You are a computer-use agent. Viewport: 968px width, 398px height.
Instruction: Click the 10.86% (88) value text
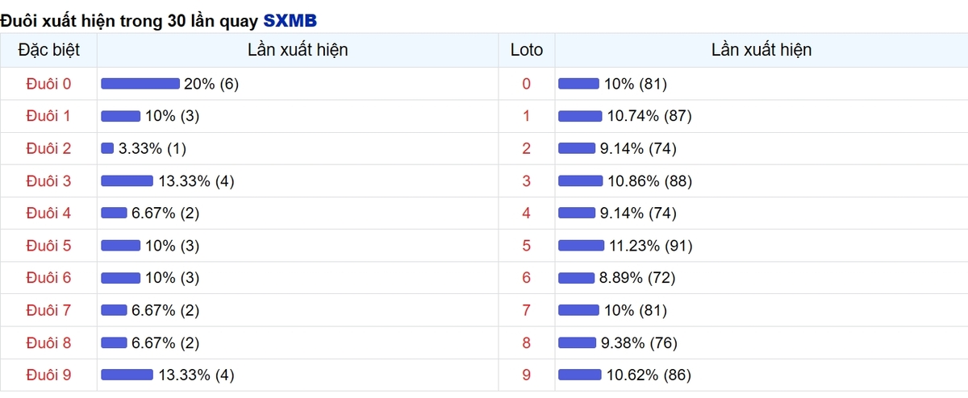tap(649, 181)
